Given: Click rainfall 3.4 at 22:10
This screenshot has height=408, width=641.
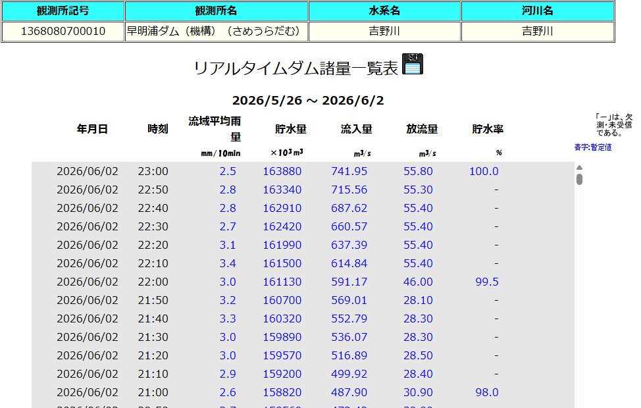Looking at the screenshot, I should 228,263.
